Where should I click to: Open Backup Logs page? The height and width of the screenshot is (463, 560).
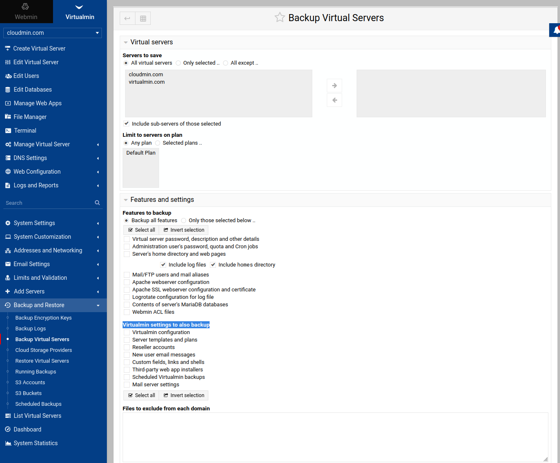coord(31,329)
